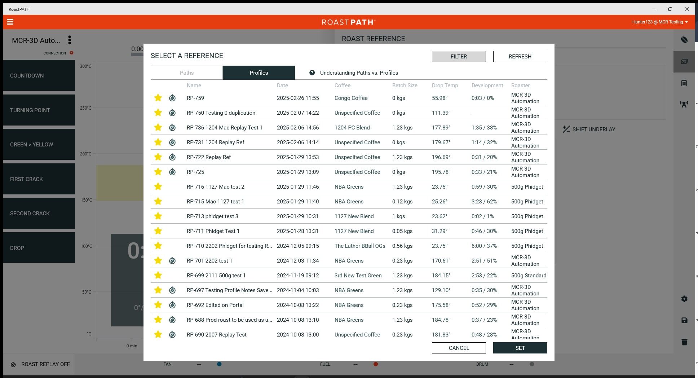Viewport: 698px width, 378px height.
Task: Select the Profiles tab
Action: point(259,73)
